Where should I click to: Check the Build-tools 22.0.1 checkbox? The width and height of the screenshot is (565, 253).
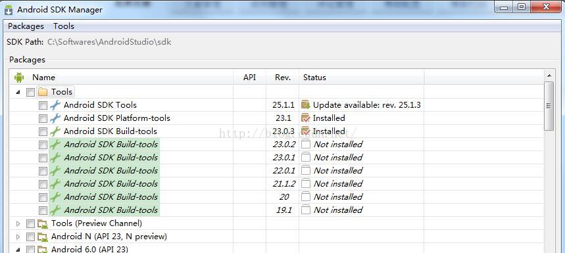tap(43, 171)
